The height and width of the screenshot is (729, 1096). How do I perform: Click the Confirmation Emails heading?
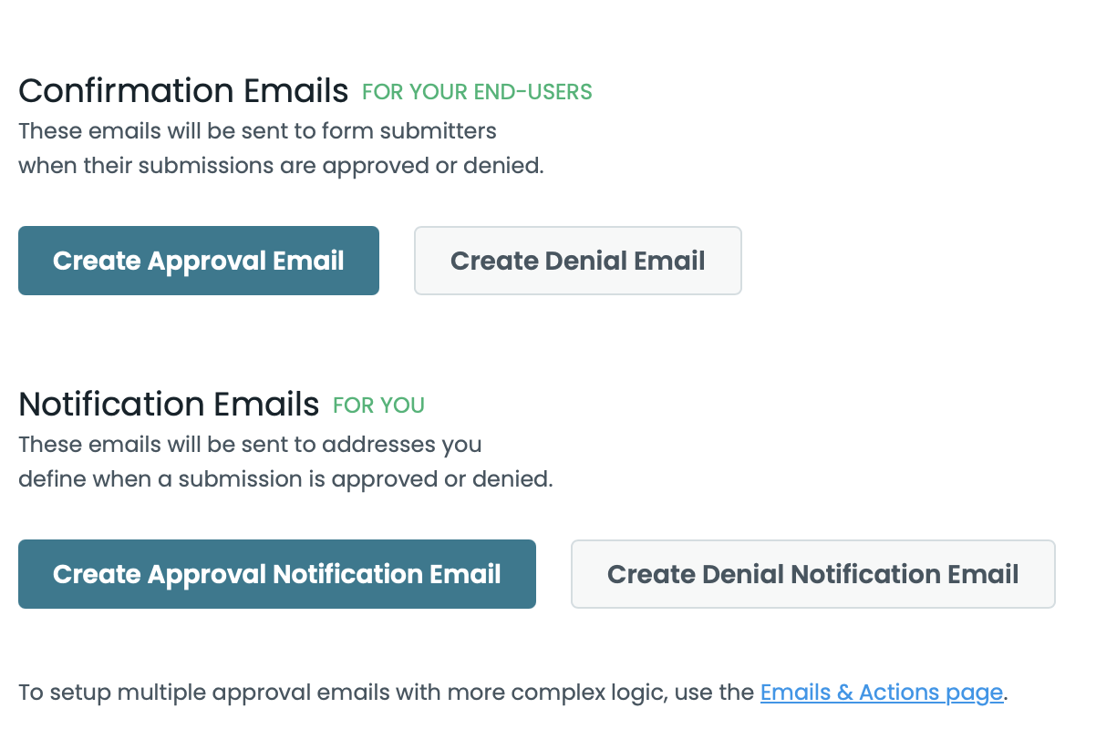point(183,91)
